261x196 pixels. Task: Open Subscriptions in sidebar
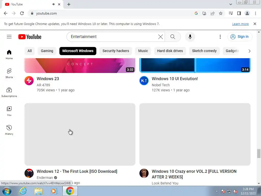[x=9, y=92]
